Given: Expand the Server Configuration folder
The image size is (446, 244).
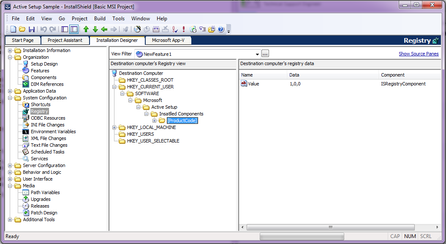Looking at the screenshot, I should (x=10, y=165).
